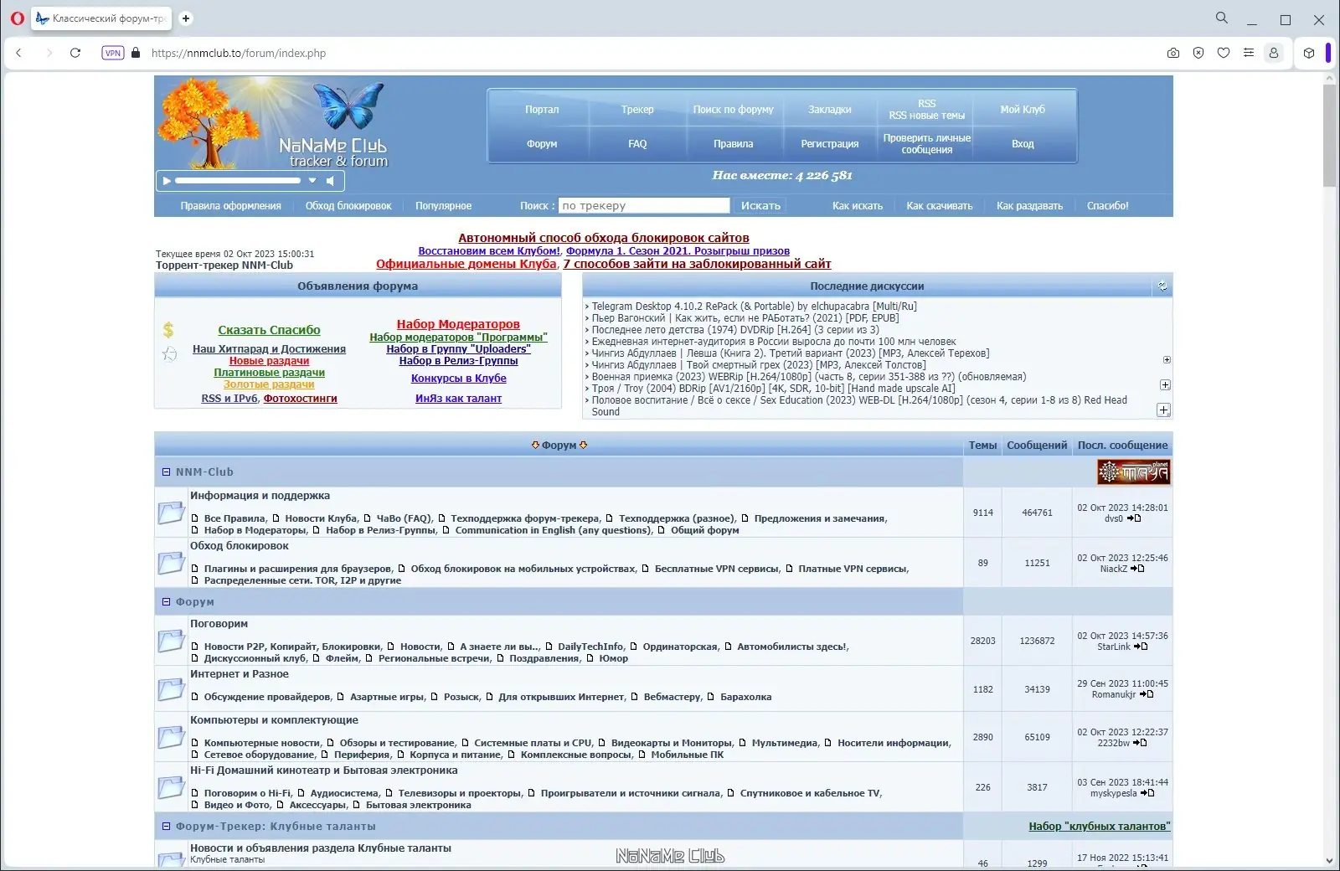View site security lock information
This screenshot has height=871, width=1340.
click(136, 53)
